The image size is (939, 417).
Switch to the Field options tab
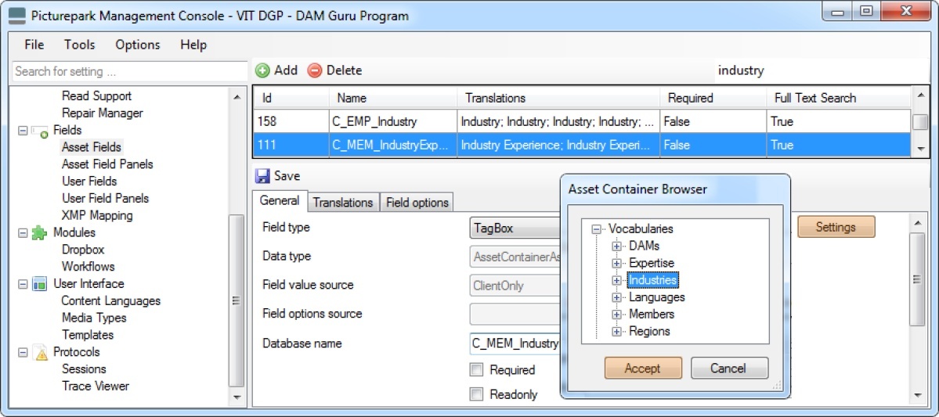tap(417, 202)
